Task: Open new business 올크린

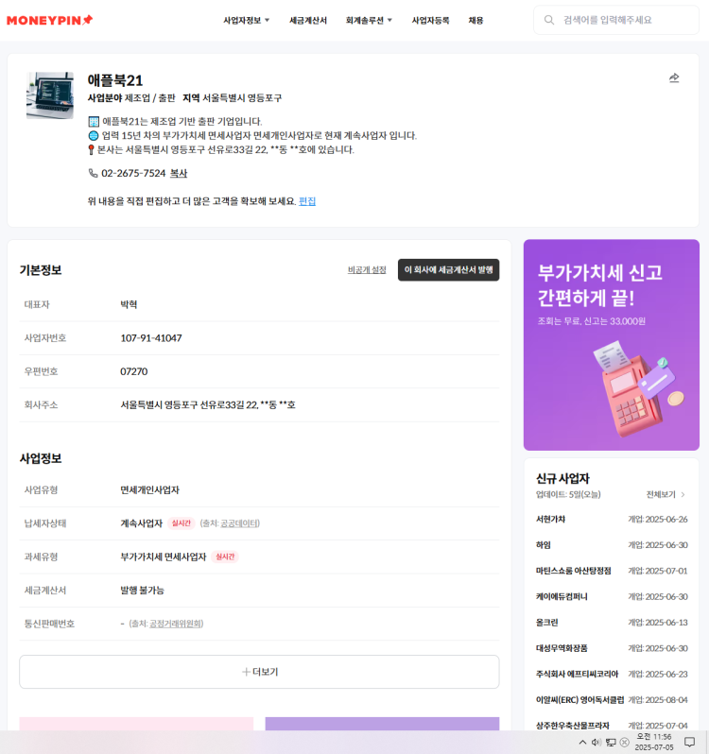Action: 547,623
